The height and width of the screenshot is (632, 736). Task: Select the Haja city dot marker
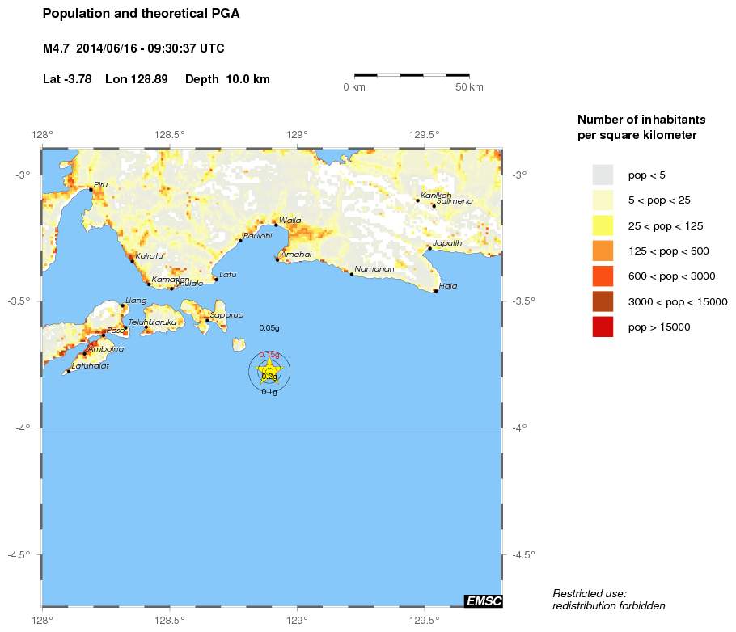click(436, 290)
